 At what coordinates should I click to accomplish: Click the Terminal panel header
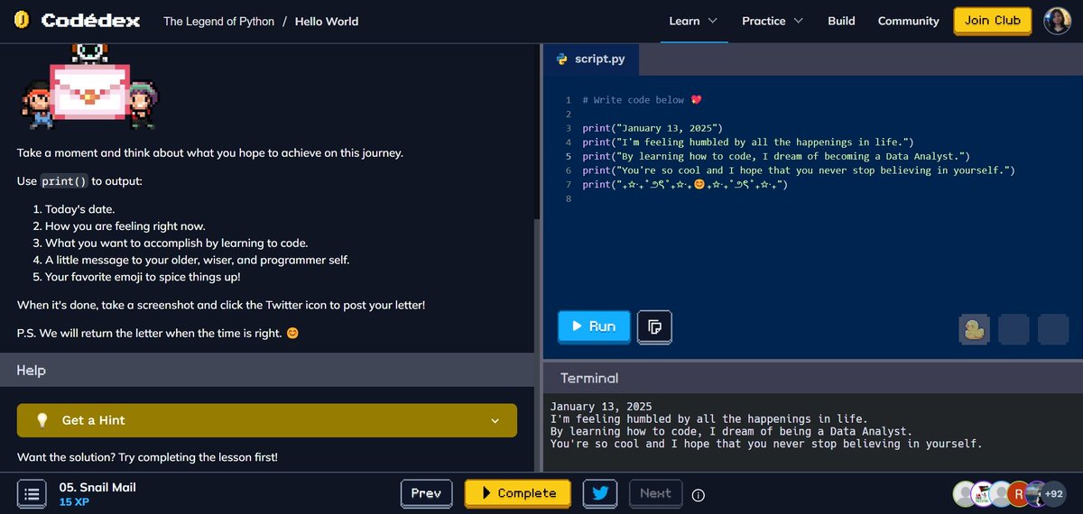click(x=812, y=378)
